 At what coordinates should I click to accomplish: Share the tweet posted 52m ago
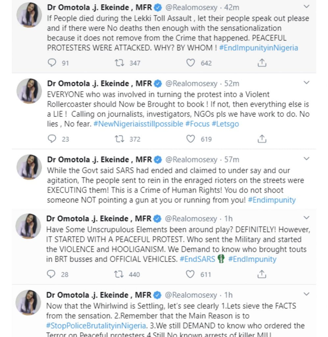point(262,139)
